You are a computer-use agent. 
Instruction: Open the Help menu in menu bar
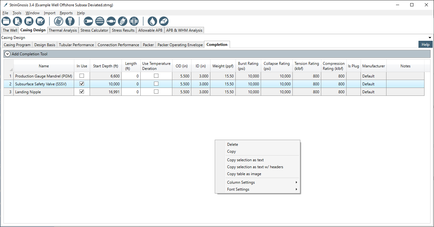[81, 13]
